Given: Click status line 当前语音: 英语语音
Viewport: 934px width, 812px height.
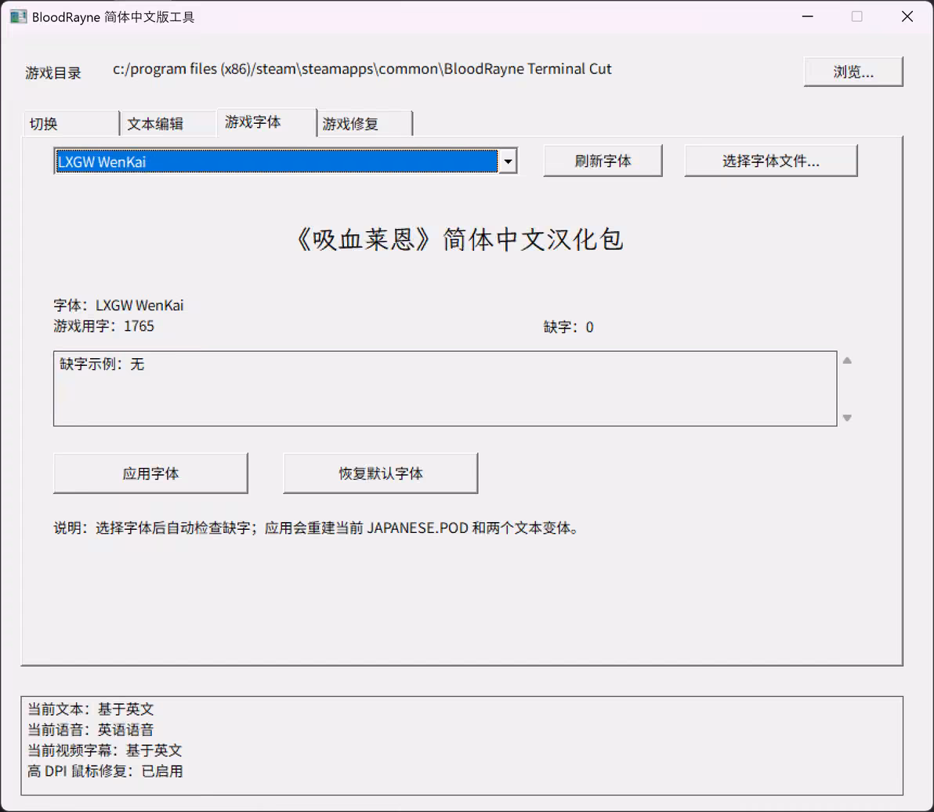Looking at the screenshot, I should click(91, 730).
